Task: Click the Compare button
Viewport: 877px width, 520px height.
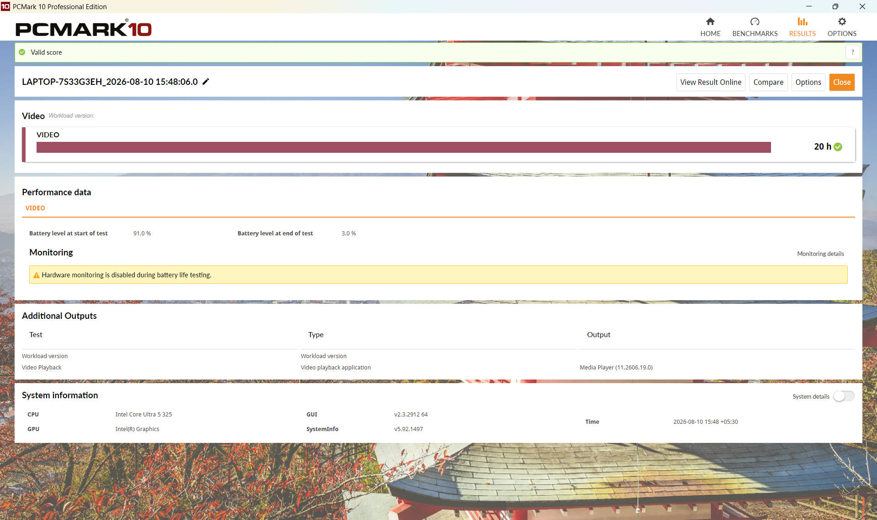Action: click(x=768, y=82)
